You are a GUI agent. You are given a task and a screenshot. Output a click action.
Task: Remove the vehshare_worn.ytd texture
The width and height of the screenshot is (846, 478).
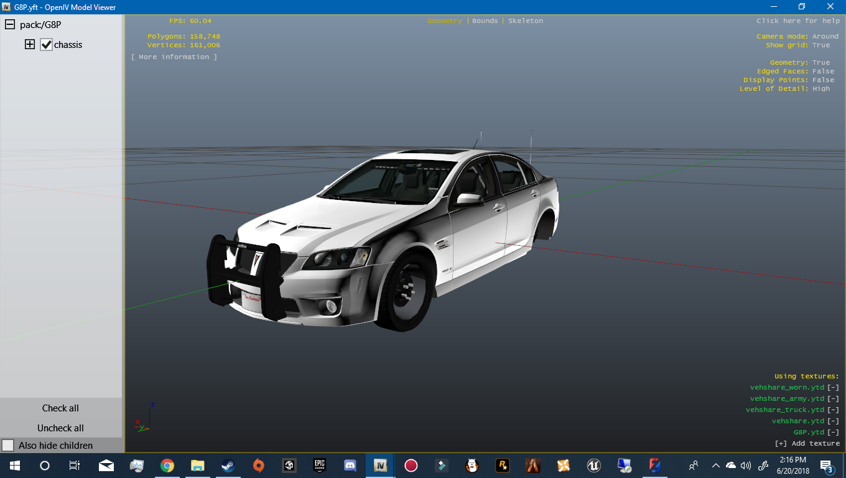tap(833, 387)
